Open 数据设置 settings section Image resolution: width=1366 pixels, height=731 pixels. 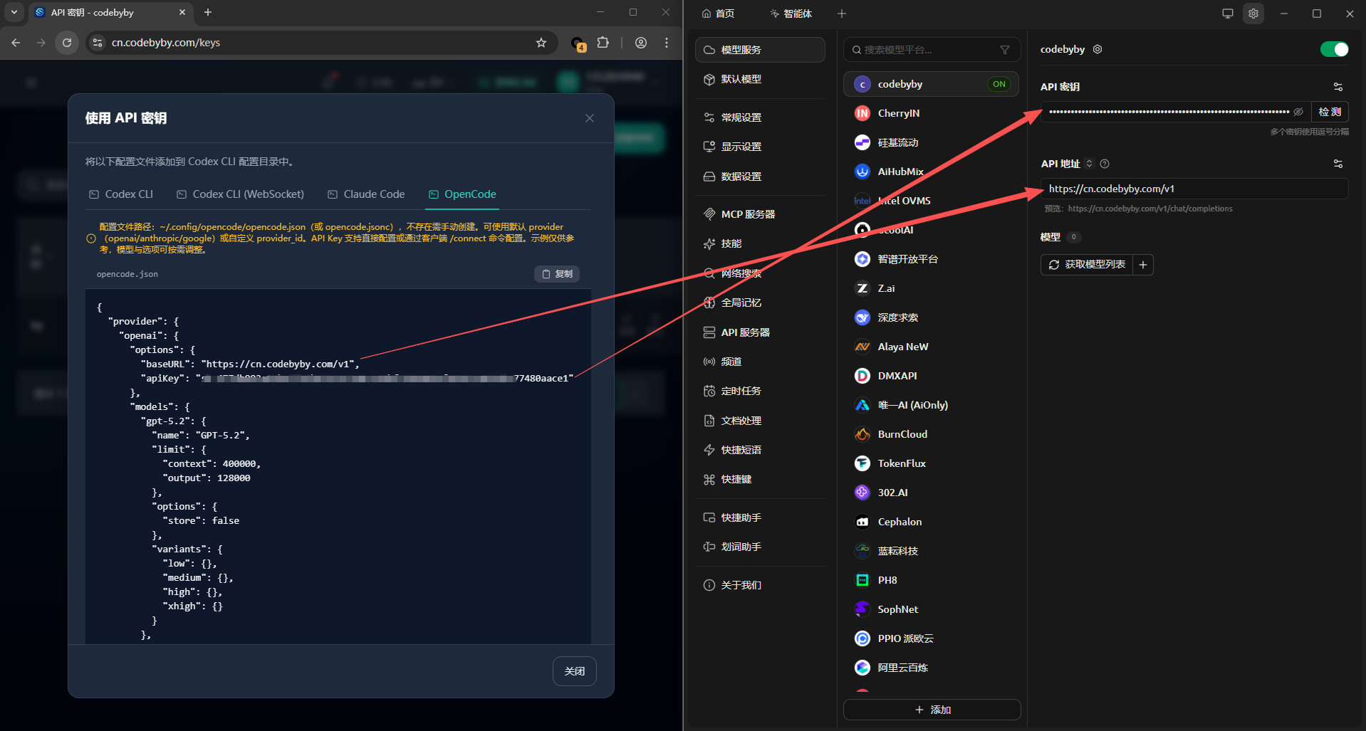[760, 177]
